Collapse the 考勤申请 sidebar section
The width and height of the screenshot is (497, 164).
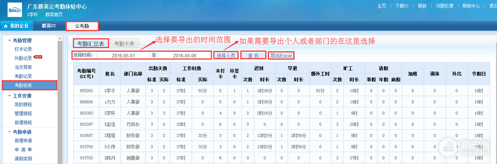click(10, 132)
